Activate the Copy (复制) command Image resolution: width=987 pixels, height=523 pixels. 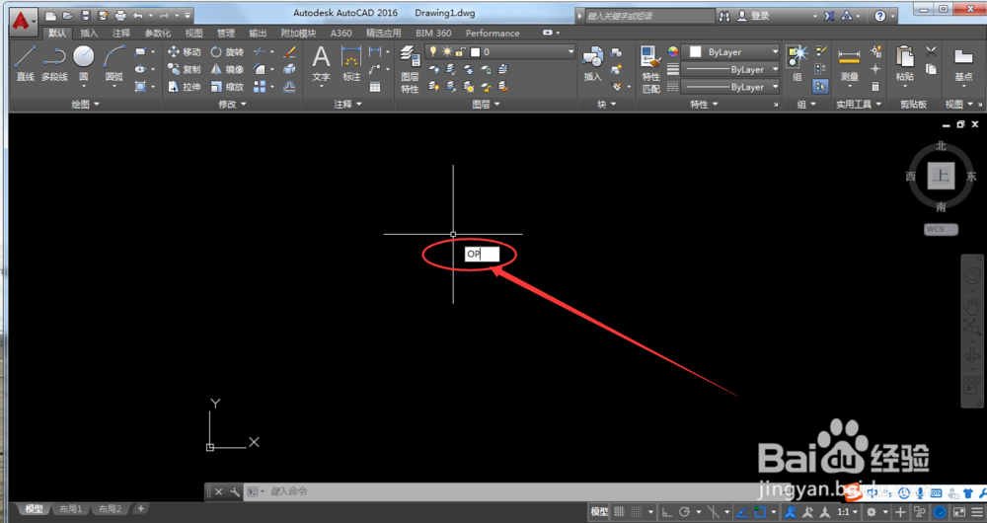coord(184,69)
